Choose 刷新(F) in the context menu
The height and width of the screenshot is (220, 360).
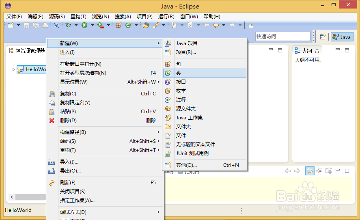pos(104,182)
